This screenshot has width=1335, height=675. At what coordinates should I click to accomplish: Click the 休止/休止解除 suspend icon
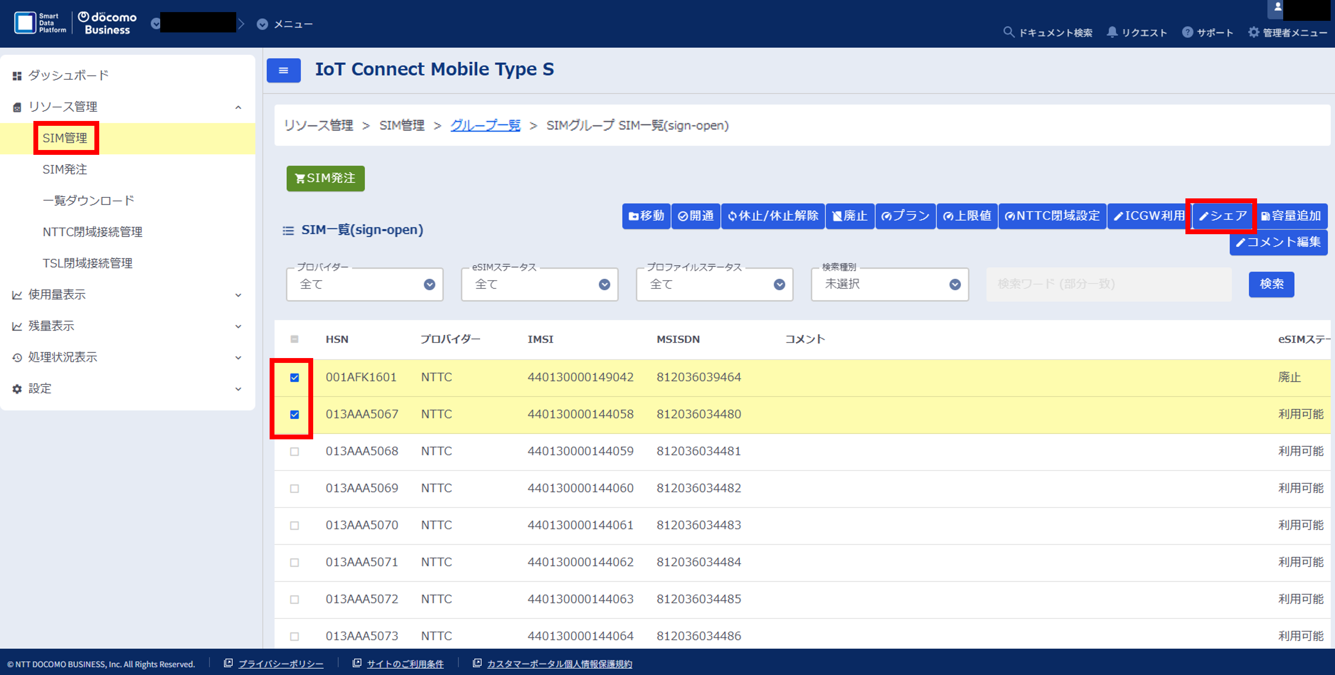pyautogui.click(x=732, y=216)
